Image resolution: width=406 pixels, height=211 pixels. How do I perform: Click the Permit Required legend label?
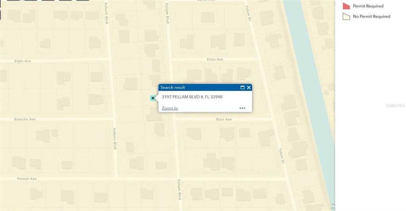pyautogui.click(x=368, y=6)
